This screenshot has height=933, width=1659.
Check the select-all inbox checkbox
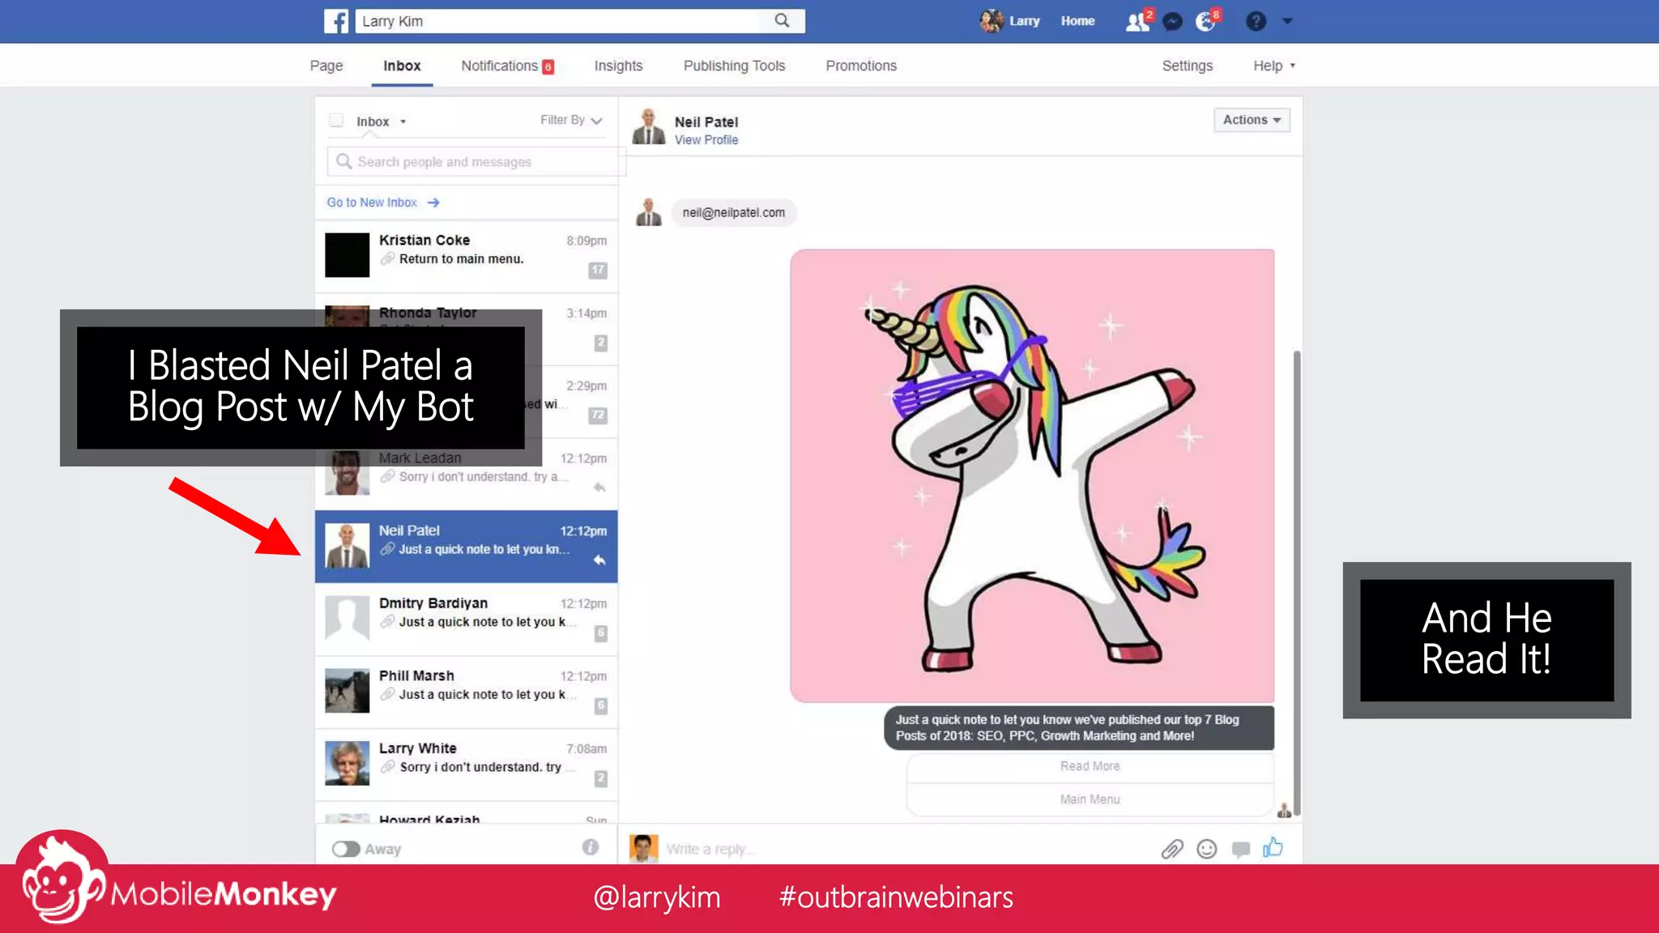click(336, 121)
